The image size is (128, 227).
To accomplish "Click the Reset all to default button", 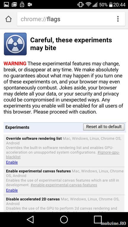I will (104, 127).
